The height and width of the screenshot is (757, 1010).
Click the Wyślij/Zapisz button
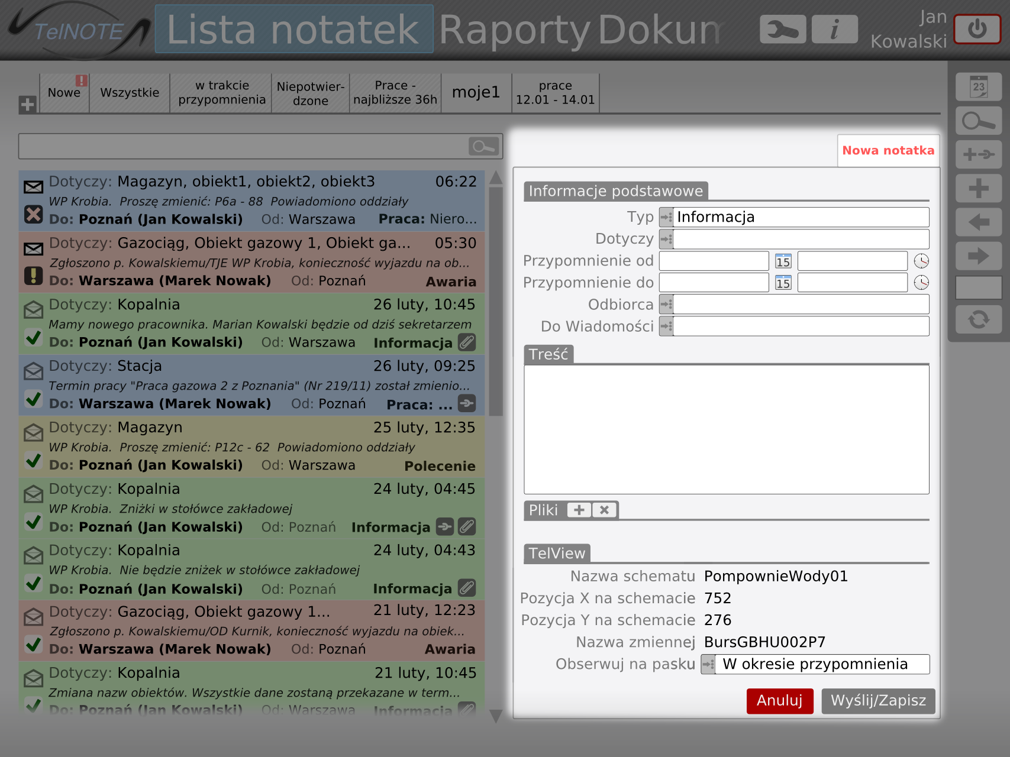pos(878,701)
